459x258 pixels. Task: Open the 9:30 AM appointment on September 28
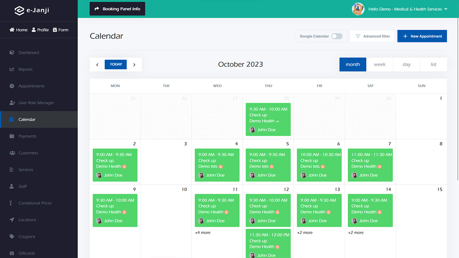268,119
